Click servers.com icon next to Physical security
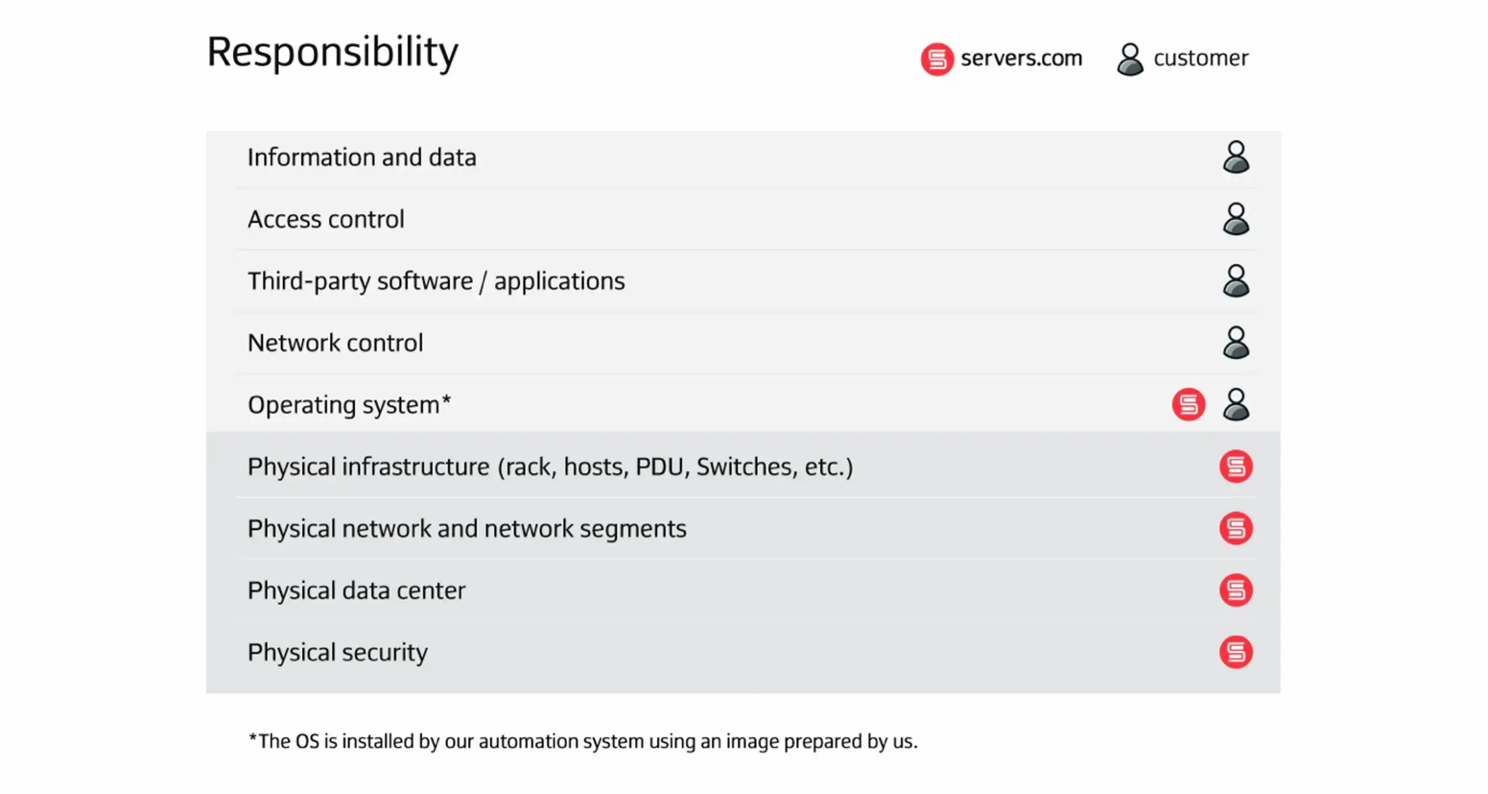The image size is (1488, 794). click(1235, 652)
